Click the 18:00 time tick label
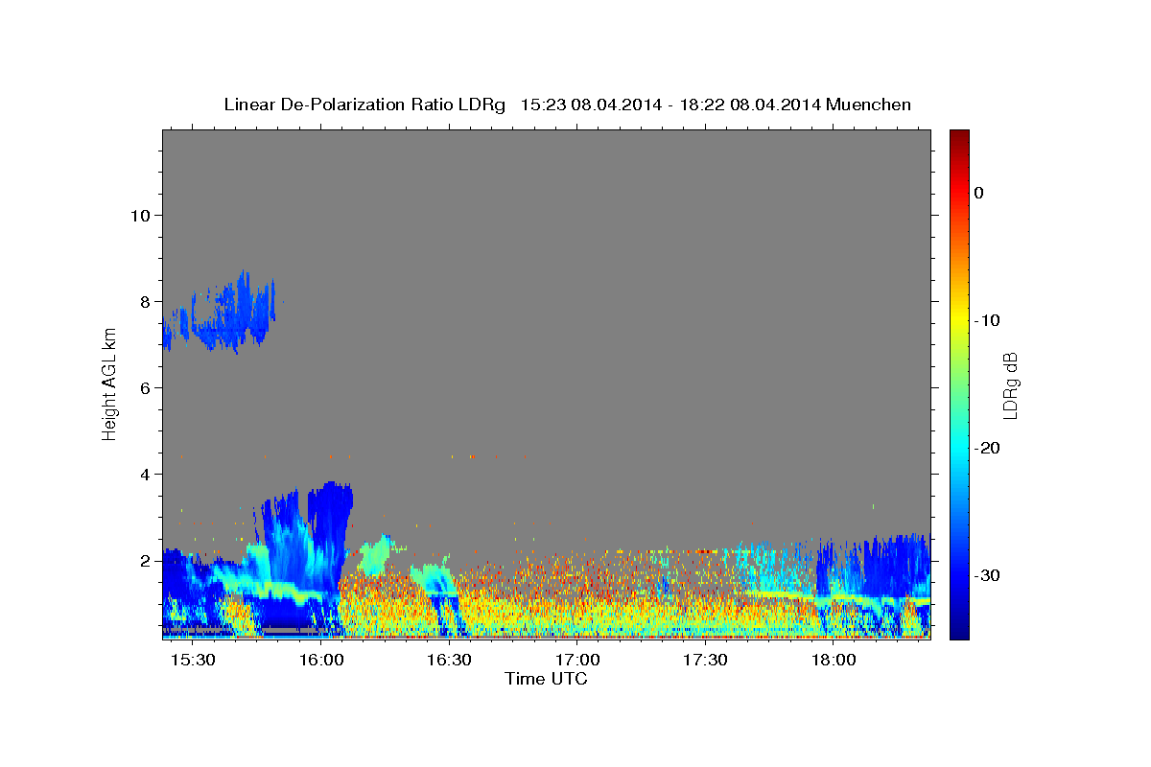 click(834, 661)
